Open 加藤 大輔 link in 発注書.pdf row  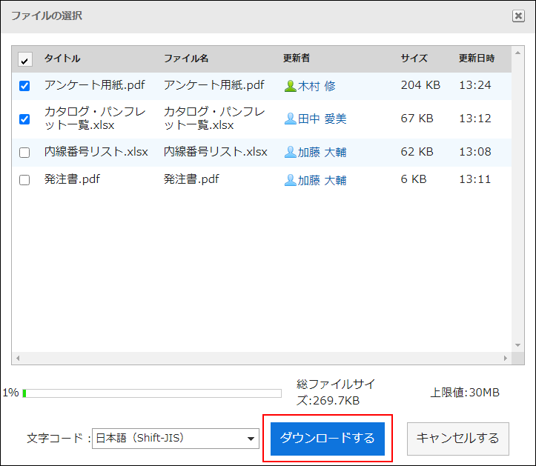[322, 180]
